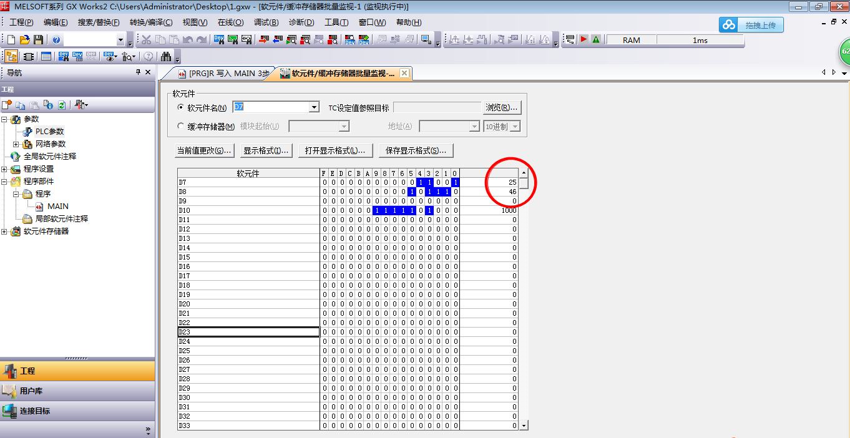This screenshot has width=850, height=438.
Task: Open the 软元件名 D7 dropdown list
Action: pos(314,107)
